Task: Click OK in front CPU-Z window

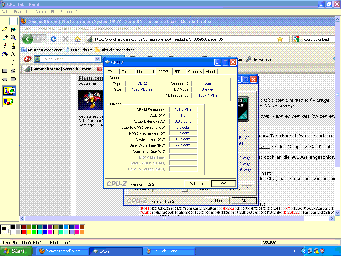Action: 223,184
